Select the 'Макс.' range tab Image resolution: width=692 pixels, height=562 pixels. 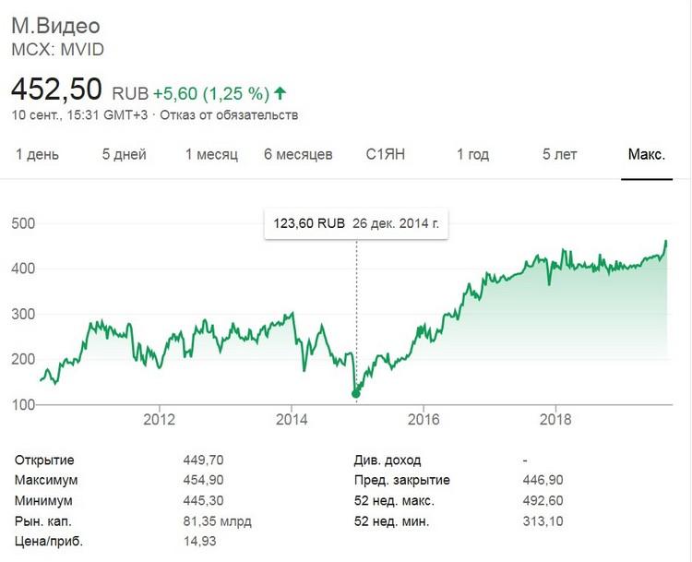647,154
